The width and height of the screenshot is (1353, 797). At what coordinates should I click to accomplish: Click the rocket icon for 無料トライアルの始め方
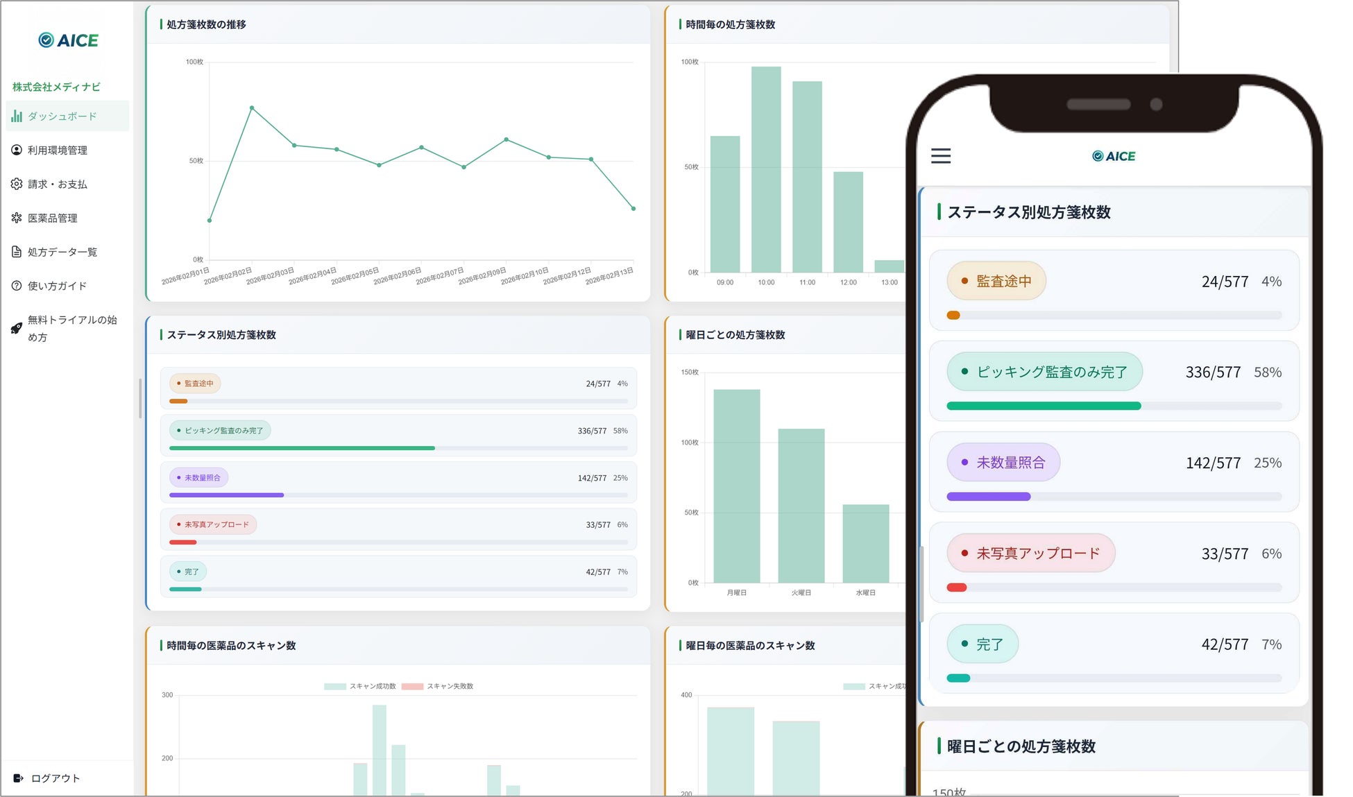[x=17, y=328]
